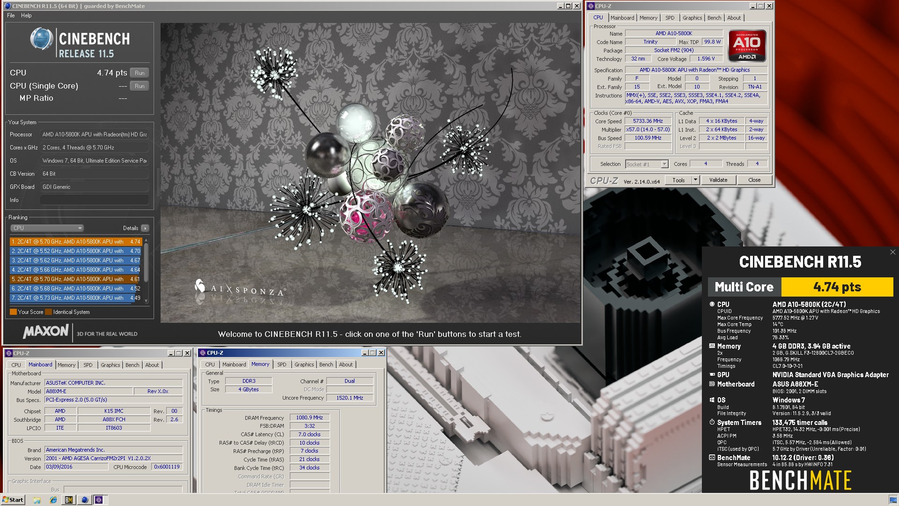The width and height of the screenshot is (899, 506).
Task: Click the Tools button in CPU-Z
Action: click(x=678, y=180)
